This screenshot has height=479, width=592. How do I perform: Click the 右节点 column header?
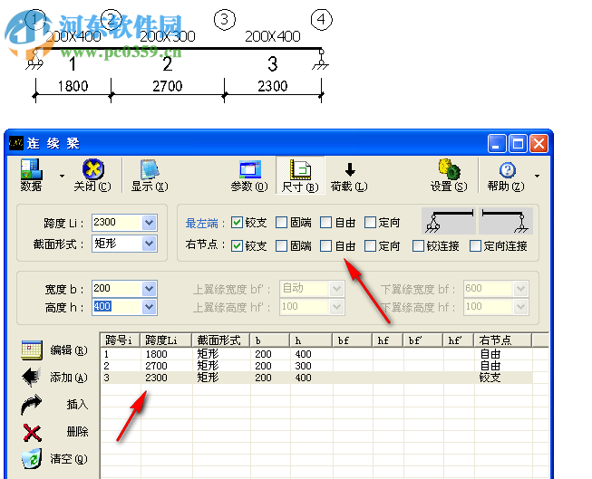(503, 340)
